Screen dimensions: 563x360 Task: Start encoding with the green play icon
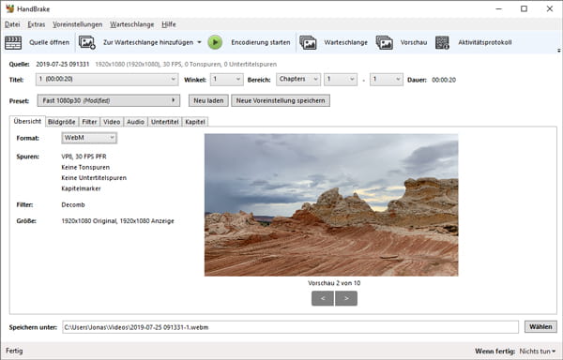tap(215, 42)
